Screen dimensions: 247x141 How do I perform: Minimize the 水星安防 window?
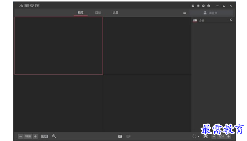[217, 6]
